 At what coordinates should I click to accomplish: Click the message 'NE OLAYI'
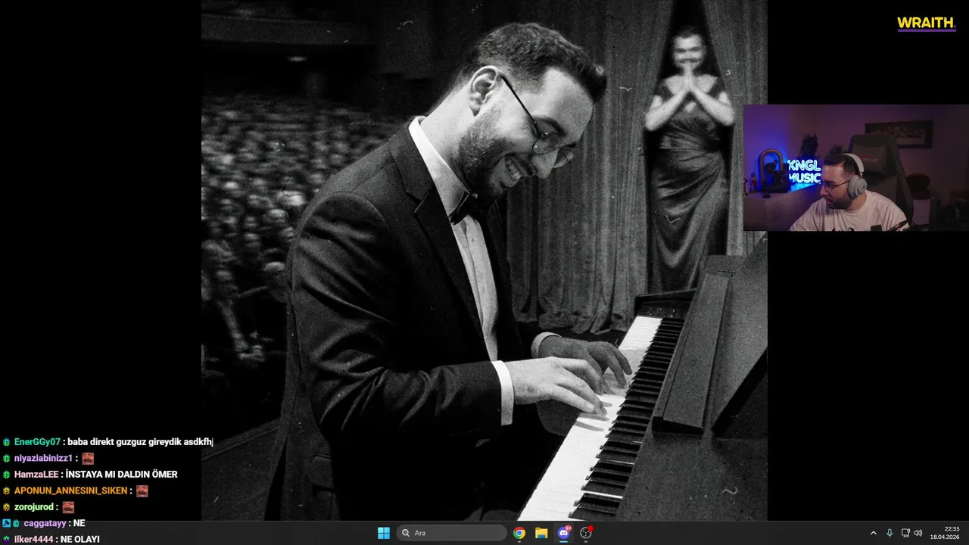click(x=80, y=540)
